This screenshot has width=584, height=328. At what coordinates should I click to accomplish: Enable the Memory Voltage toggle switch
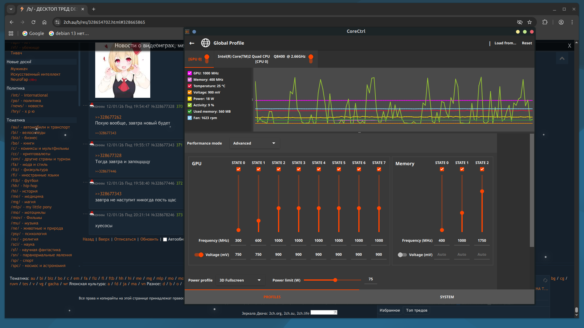pyautogui.click(x=402, y=255)
